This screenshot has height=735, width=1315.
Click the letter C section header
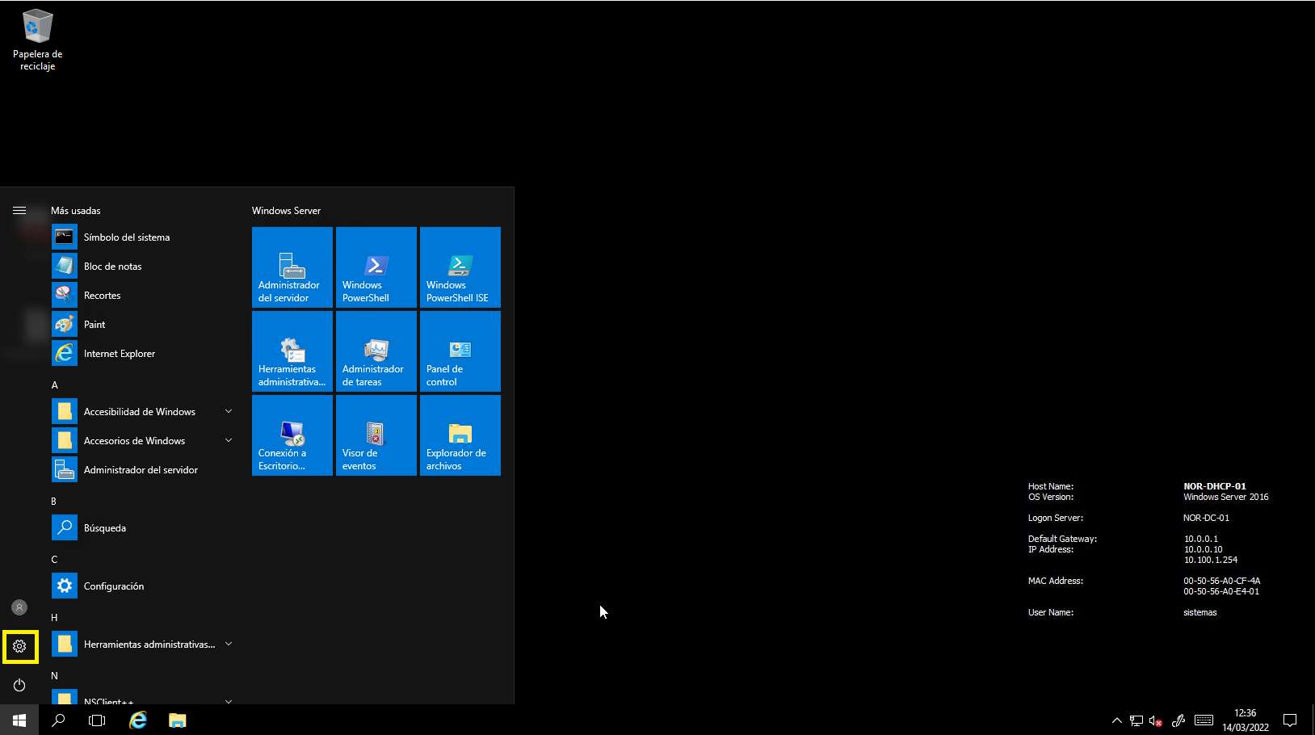click(x=54, y=560)
